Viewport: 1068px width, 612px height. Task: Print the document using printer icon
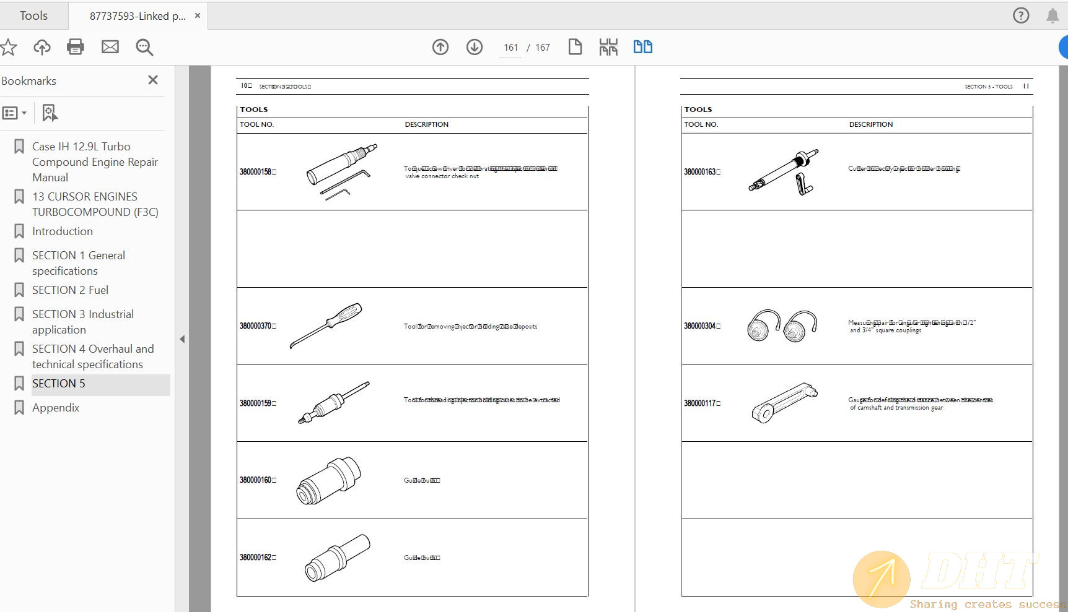pyautogui.click(x=76, y=47)
